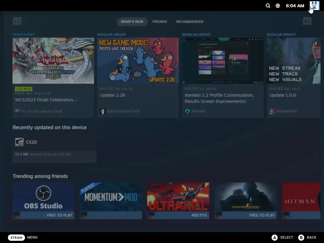The image size is (324, 243).
Task: Switch to the What's New tab
Action: [132, 22]
